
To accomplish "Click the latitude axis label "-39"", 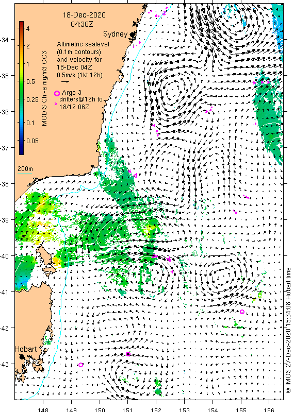I will tap(4, 220).
